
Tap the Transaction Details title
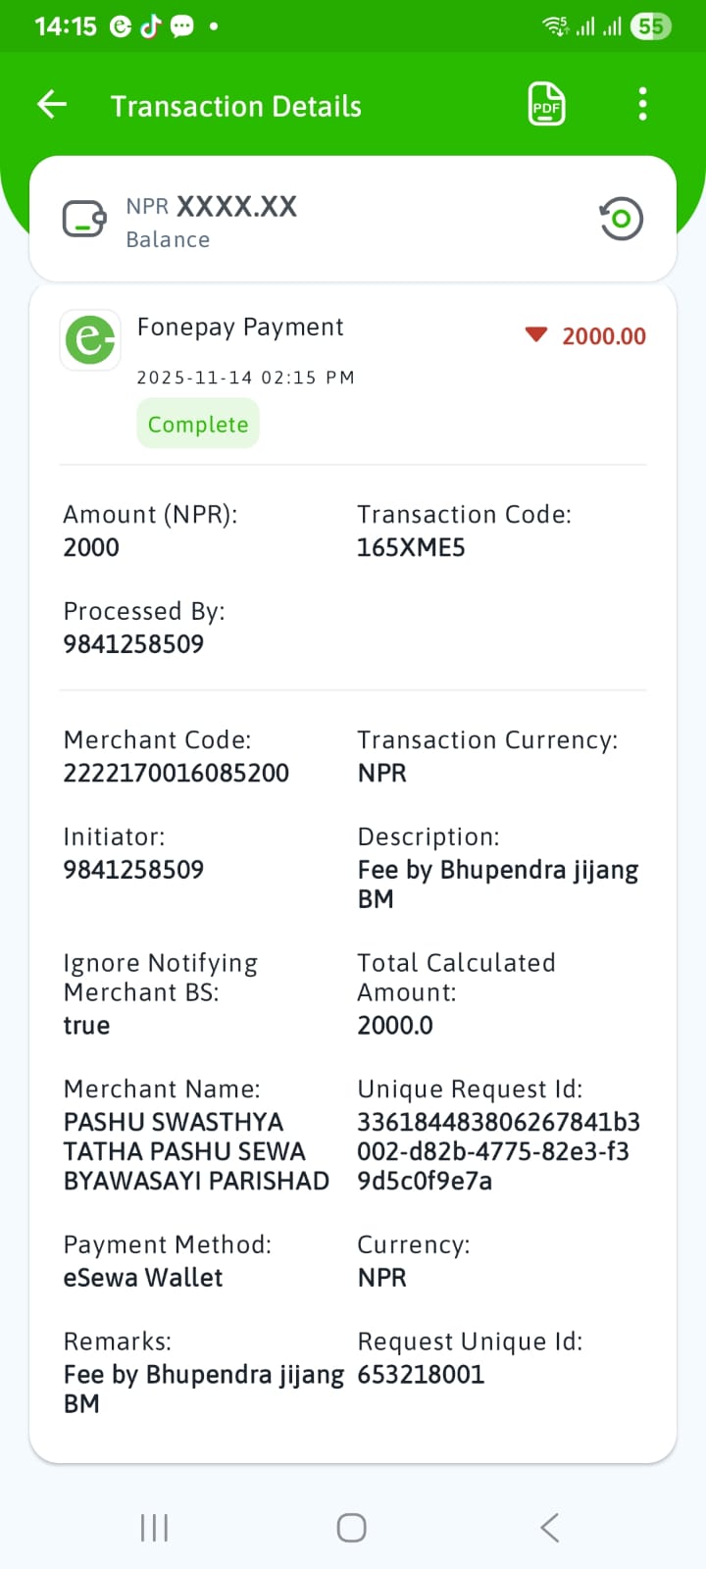pos(236,106)
